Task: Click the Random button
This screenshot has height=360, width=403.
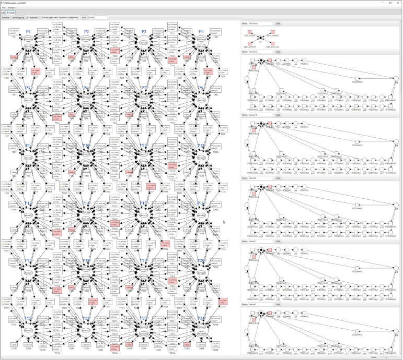Action: [6, 17]
